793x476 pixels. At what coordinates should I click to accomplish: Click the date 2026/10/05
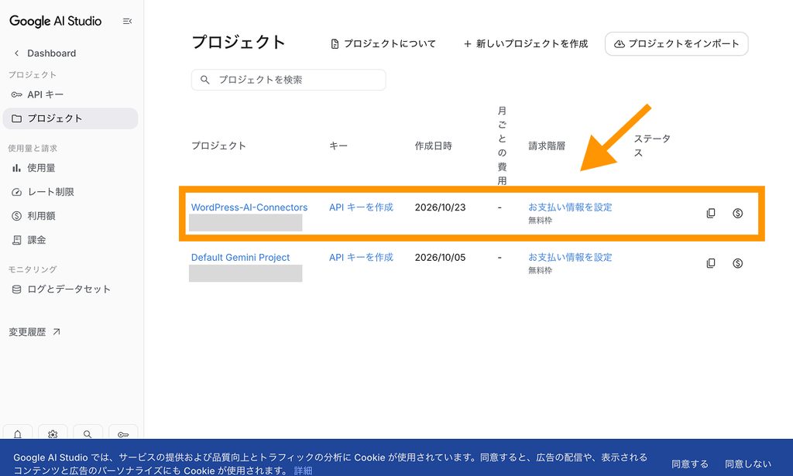(x=440, y=257)
